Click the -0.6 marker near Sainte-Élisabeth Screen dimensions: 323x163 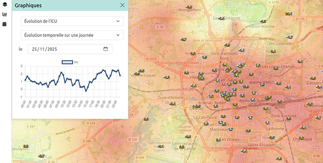[271, 138]
